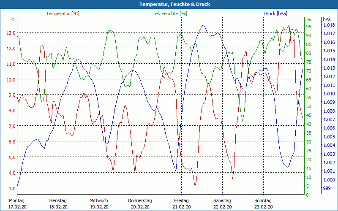Click the 1.010 pressure axis value

coord(329,94)
